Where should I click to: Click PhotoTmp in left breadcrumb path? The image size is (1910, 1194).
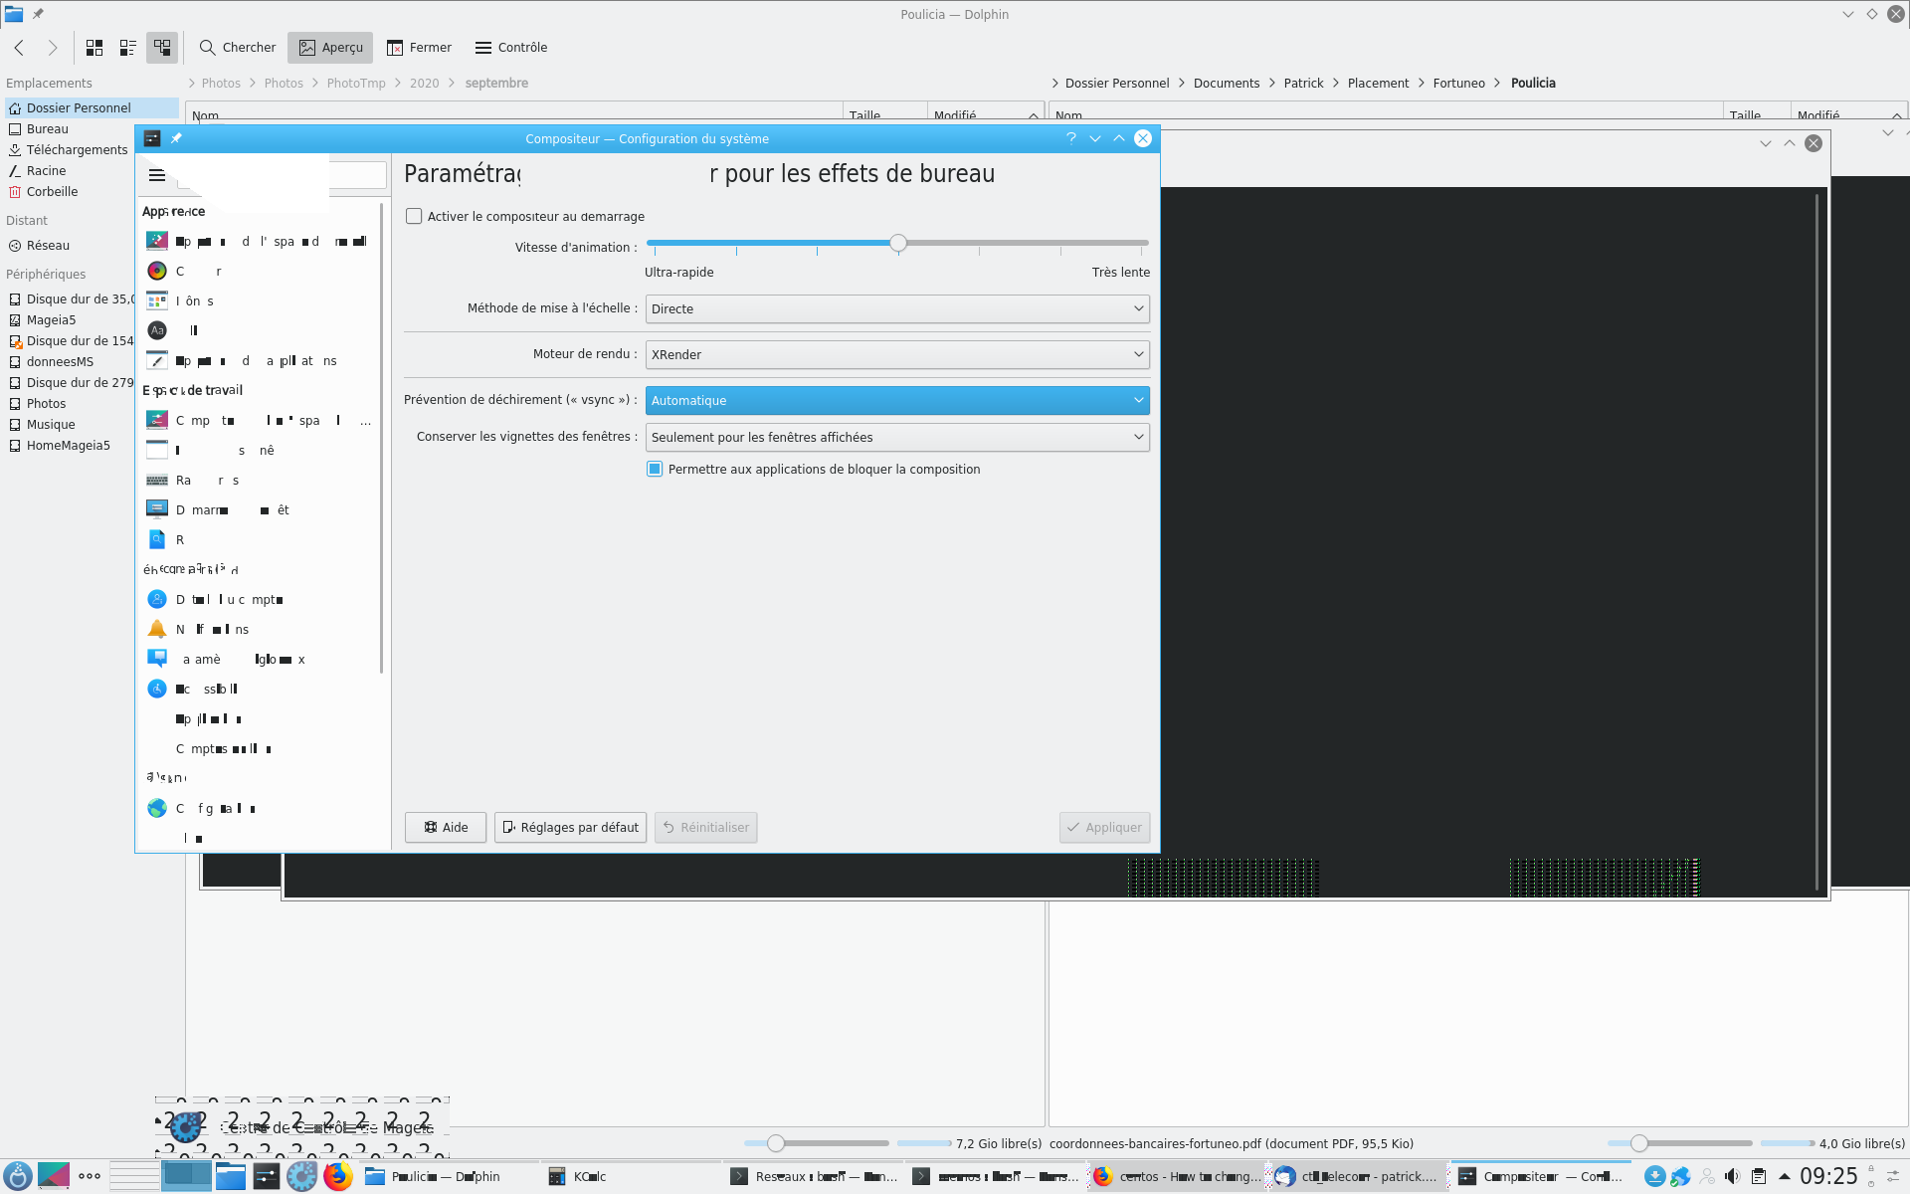(x=356, y=83)
